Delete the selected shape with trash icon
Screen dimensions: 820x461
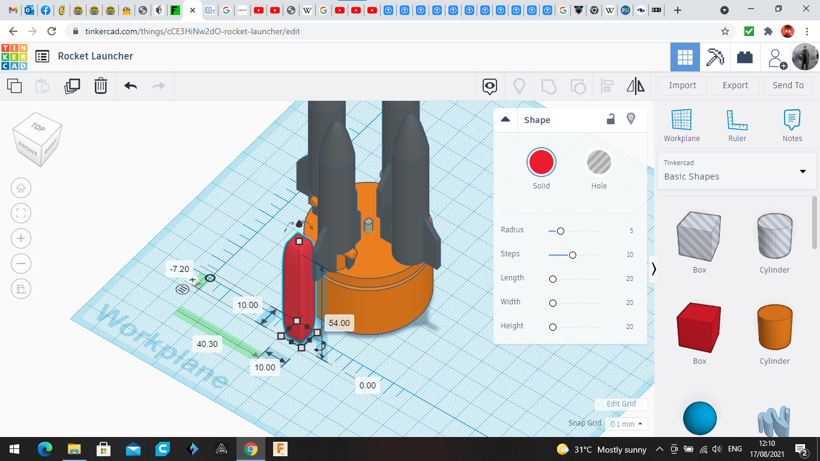point(101,86)
